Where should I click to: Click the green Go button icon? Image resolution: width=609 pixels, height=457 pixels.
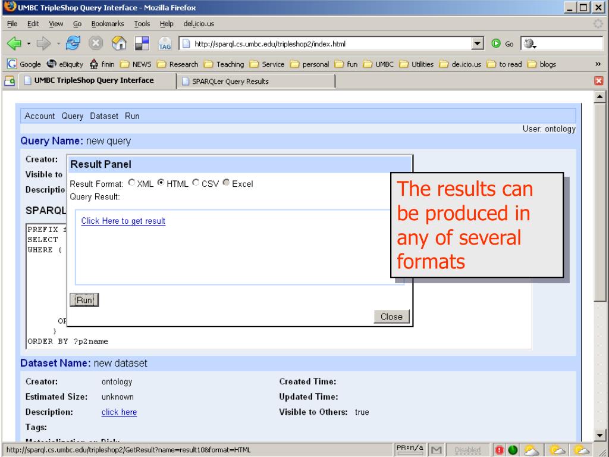click(x=496, y=43)
